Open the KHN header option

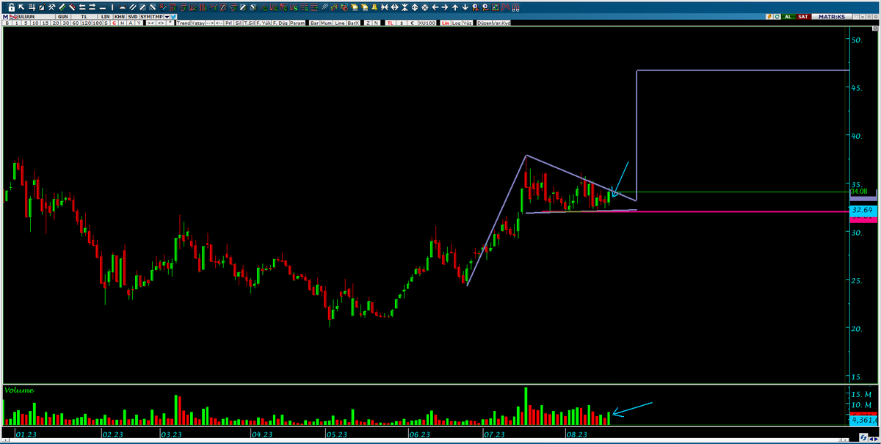120,16
